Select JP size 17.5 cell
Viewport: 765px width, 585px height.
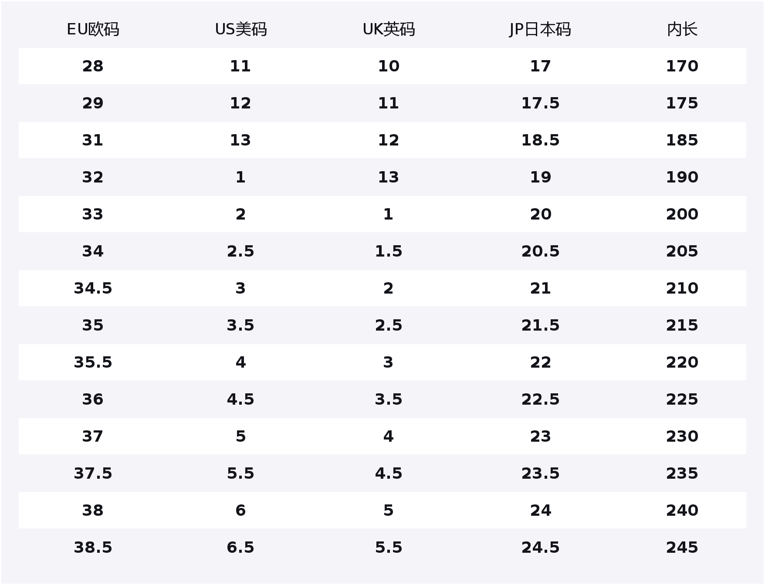(540, 103)
